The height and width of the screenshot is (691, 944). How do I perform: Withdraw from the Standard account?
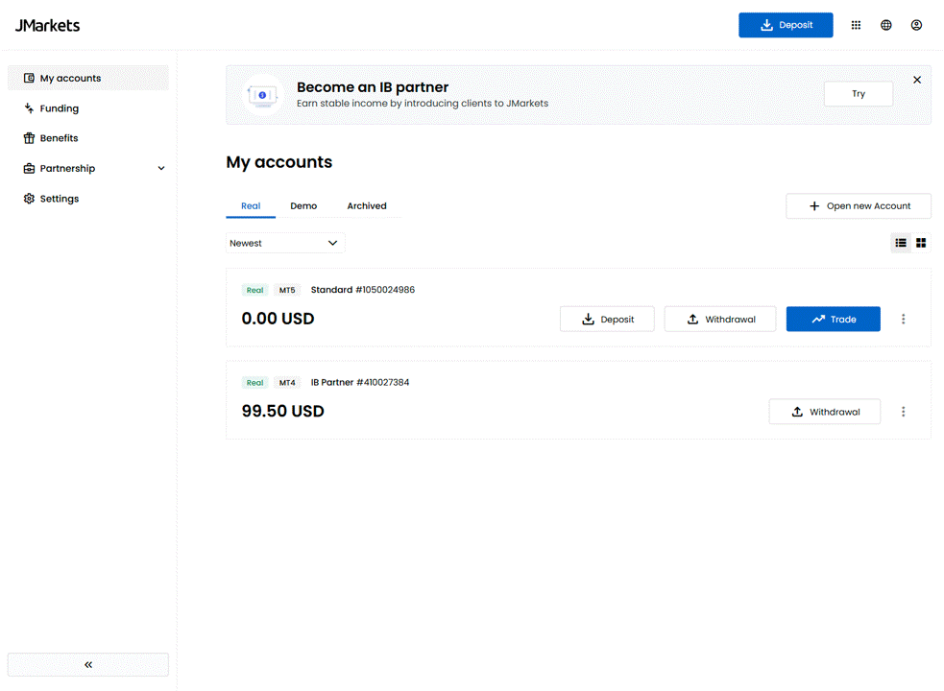click(720, 319)
